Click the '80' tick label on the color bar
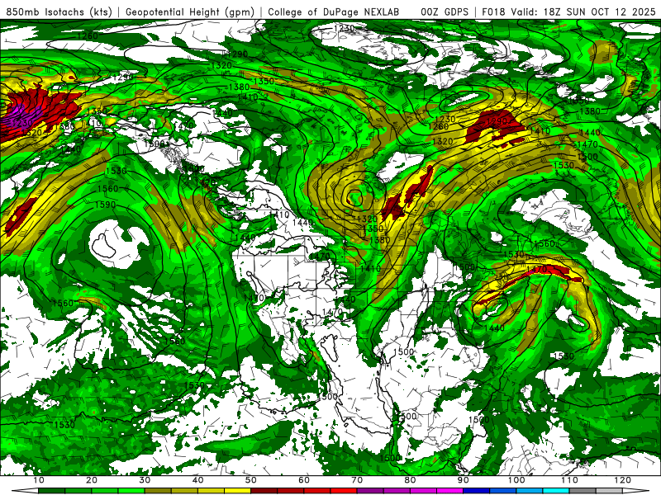Screen dimensions: 661x495 click(410, 480)
